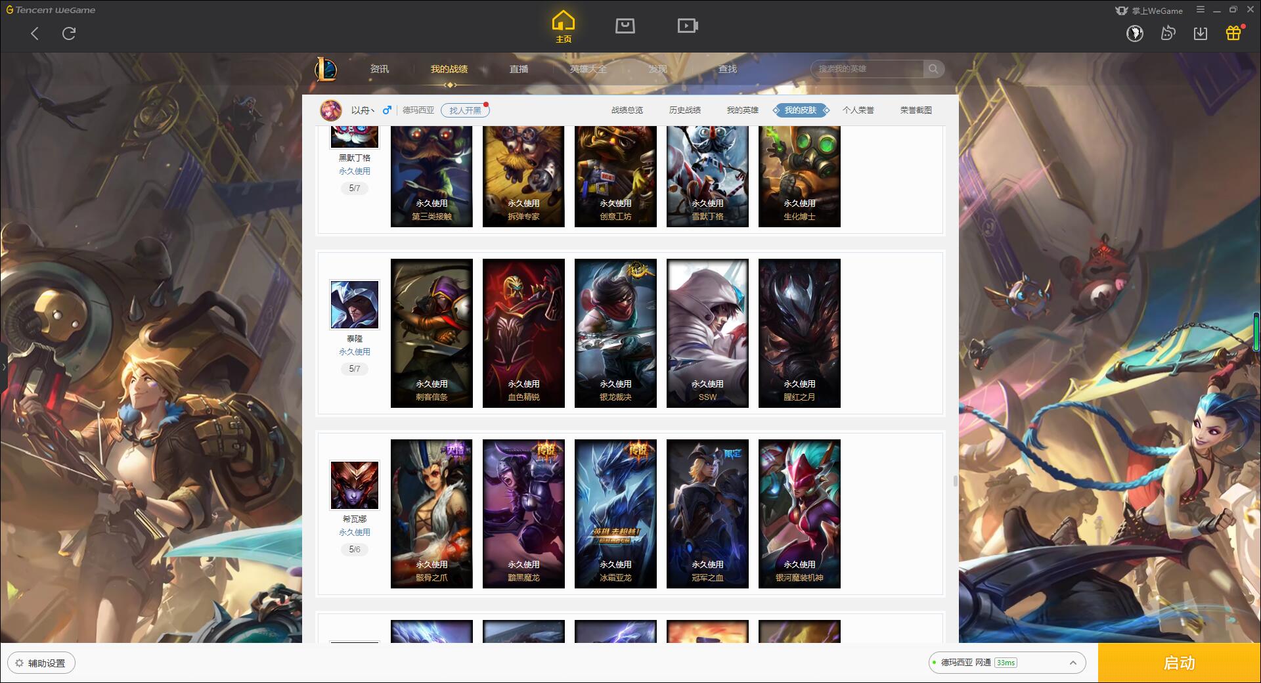Screen dimensions: 1261x683
Task: Switch to 我的英雄 sub-tab
Action: pos(743,110)
